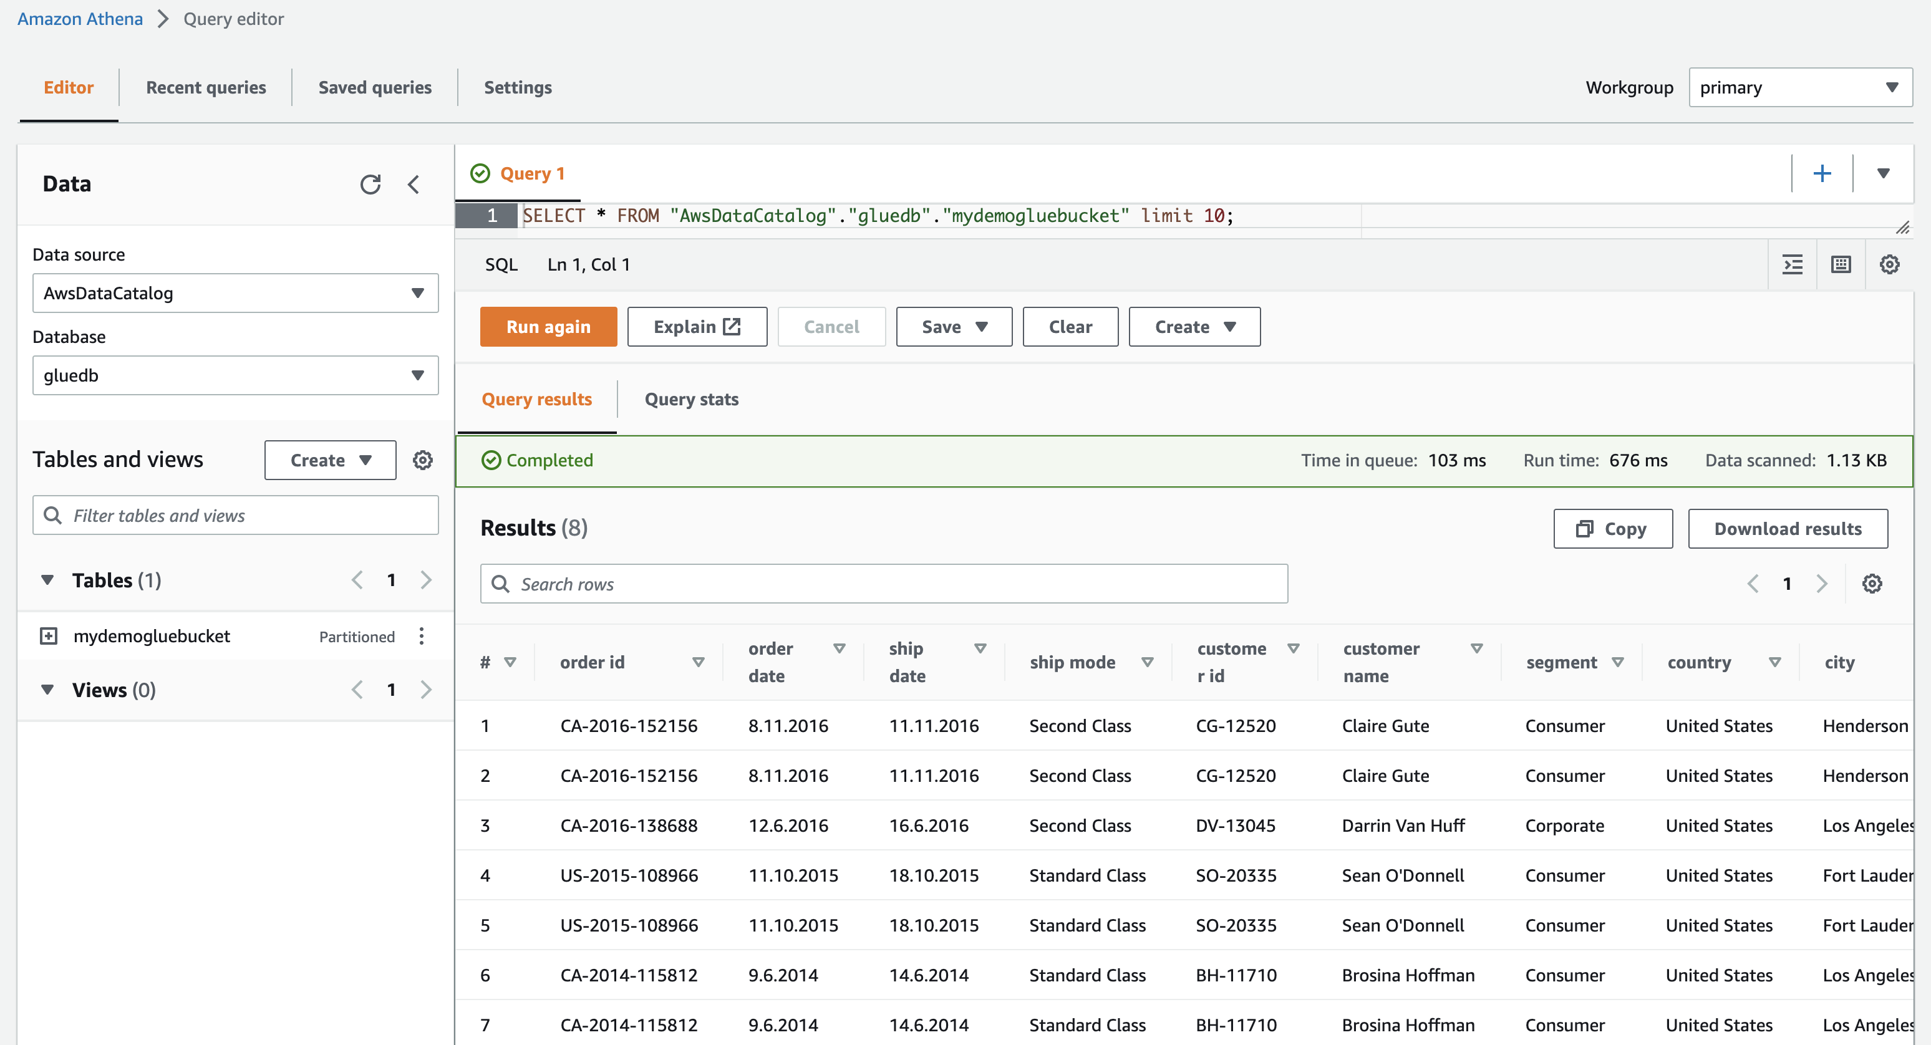1931x1045 pixels.
Task: Click the Run again button
Action: coord(548,327)
